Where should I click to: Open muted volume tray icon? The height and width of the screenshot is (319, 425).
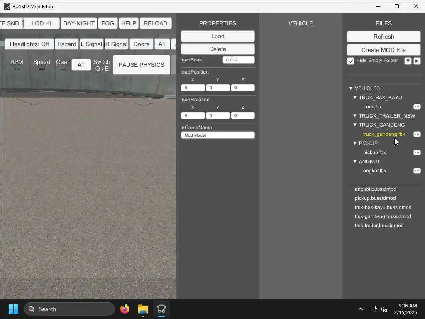[x=384, y=309]
